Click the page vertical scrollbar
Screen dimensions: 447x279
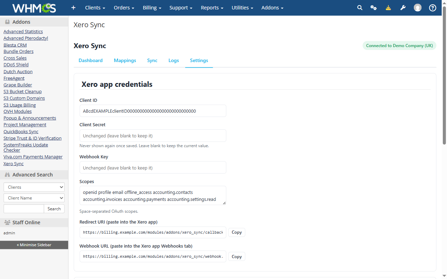point(444,75)
